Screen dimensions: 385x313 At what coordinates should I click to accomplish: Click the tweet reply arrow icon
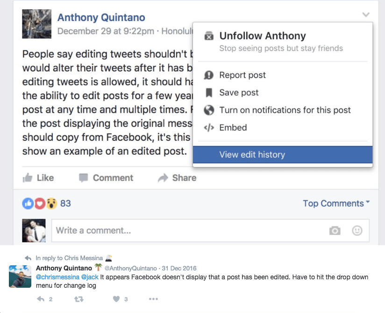tap(41, 299)
